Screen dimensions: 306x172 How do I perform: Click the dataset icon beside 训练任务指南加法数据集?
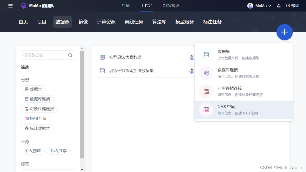102,71
